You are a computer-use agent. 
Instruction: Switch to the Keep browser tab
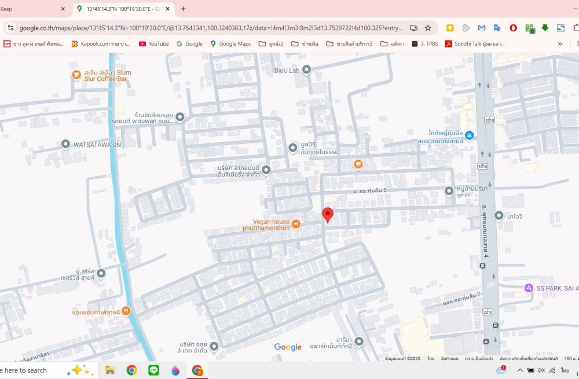tap(32, 9)
